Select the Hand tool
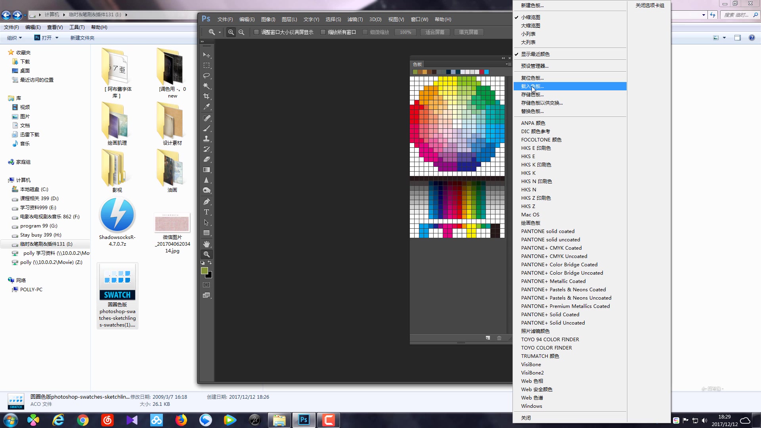The image size is (761, 428). pos(207,244)
